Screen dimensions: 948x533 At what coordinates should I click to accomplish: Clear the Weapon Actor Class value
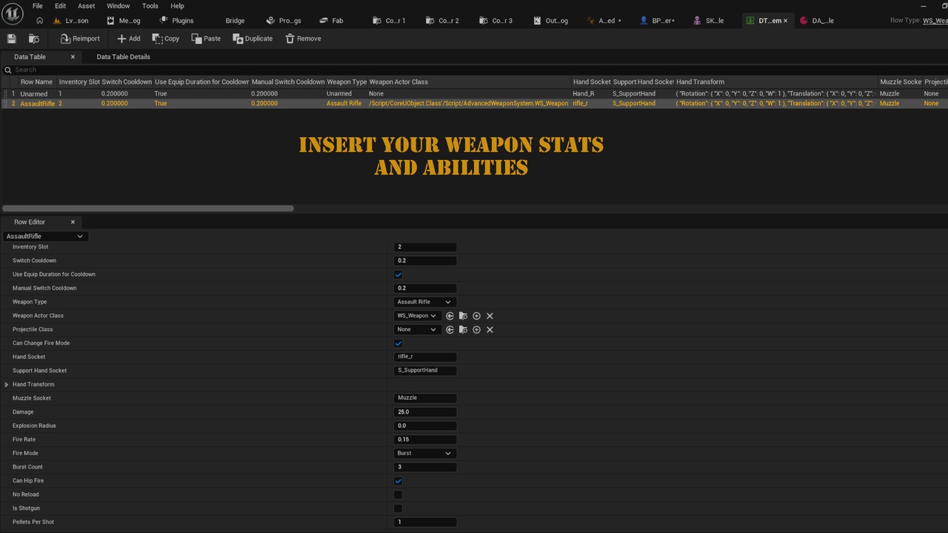point(490,316)
